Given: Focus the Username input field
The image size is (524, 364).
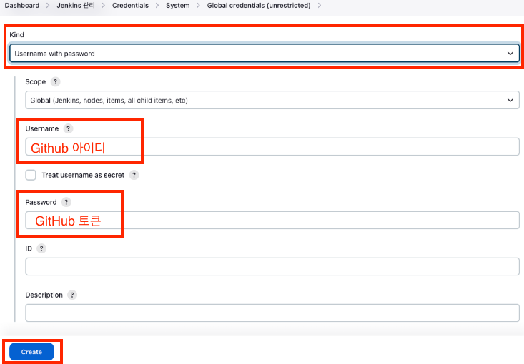Looking at the screenshot, I should (272, 147).
